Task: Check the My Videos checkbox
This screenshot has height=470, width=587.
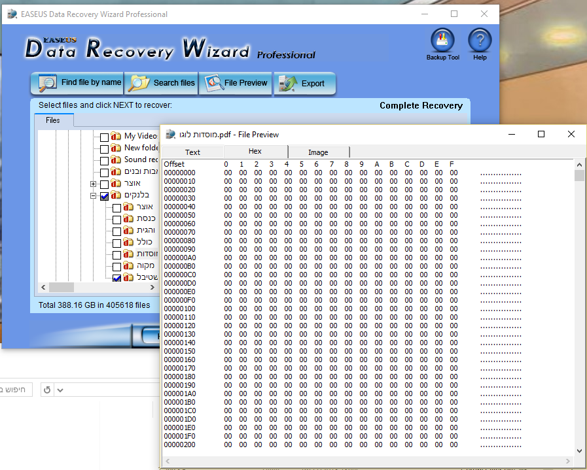Action: point(105,137)
